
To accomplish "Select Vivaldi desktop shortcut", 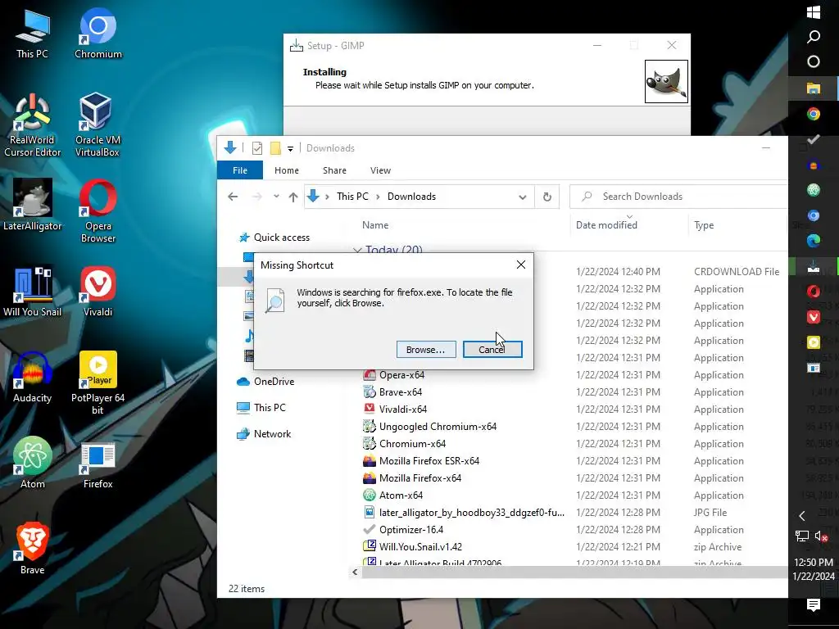I will (x=98, y=292).
